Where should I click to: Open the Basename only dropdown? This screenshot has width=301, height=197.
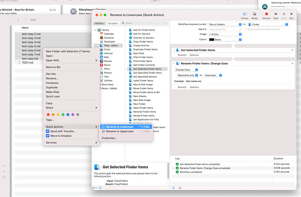187,75
